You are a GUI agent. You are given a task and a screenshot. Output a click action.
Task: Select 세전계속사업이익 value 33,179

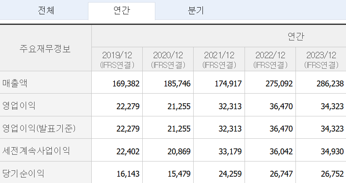pos(230,152)
